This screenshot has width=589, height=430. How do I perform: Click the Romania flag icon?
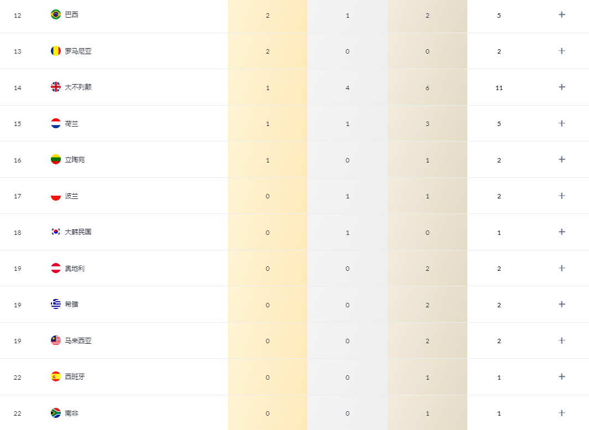(56, 51)
